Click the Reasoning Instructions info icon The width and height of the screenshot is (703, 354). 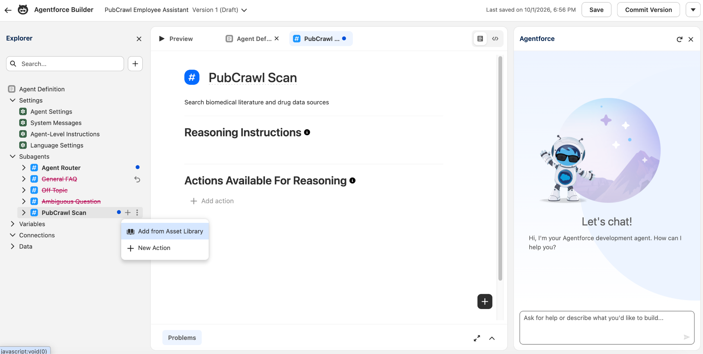pyautogui.click(x=307, y=132)
